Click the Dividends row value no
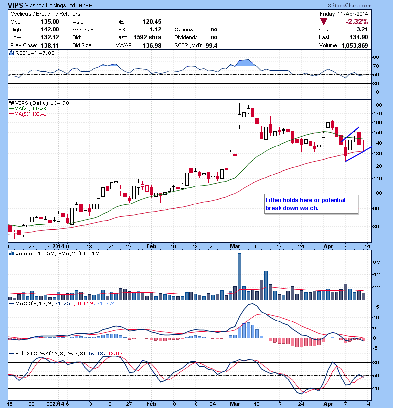This screenshot has width=393, height=408. 214,37
